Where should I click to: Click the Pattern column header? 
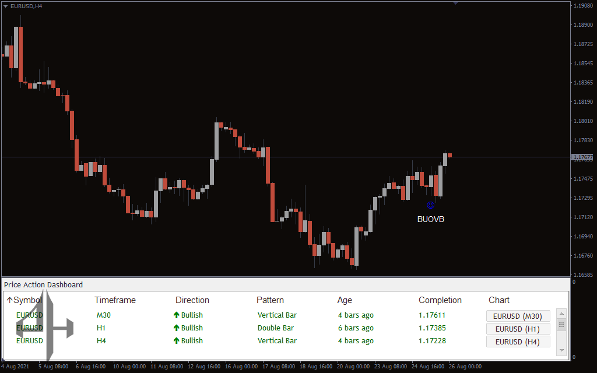[270, 300]
